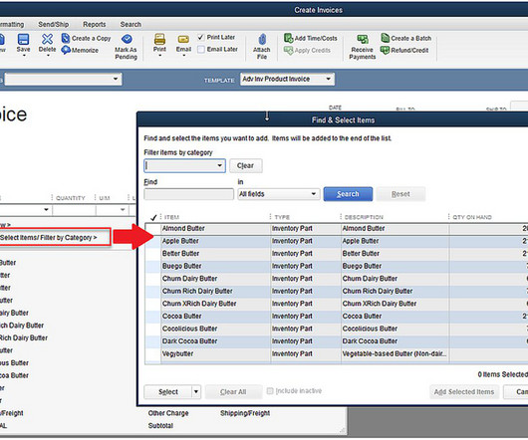Viewport: 528px width, 440px height.
Task: Open the Send/Ship tab
Action: coord(54,24)
